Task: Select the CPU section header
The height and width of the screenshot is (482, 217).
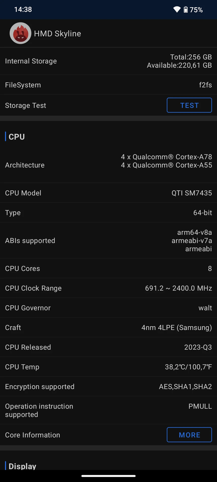Action: [x=17, y=137]
